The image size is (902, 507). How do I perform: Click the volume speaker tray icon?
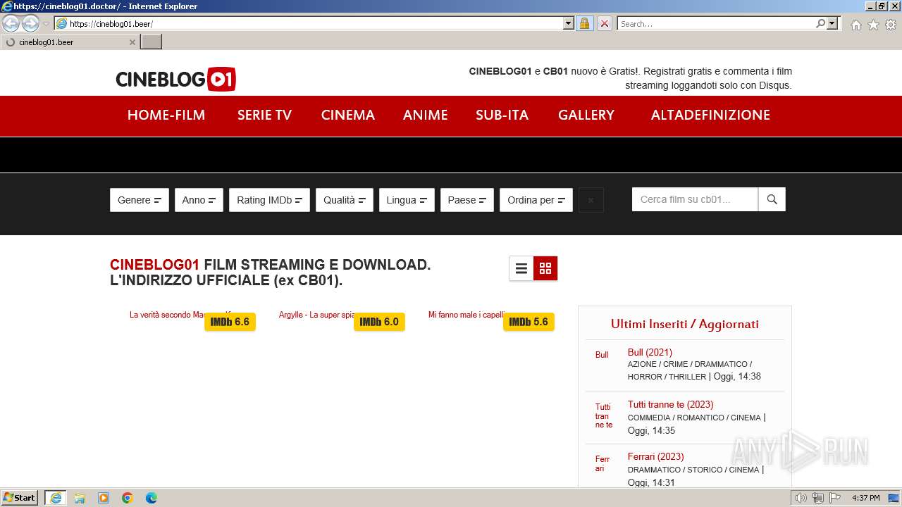point(801,498)
